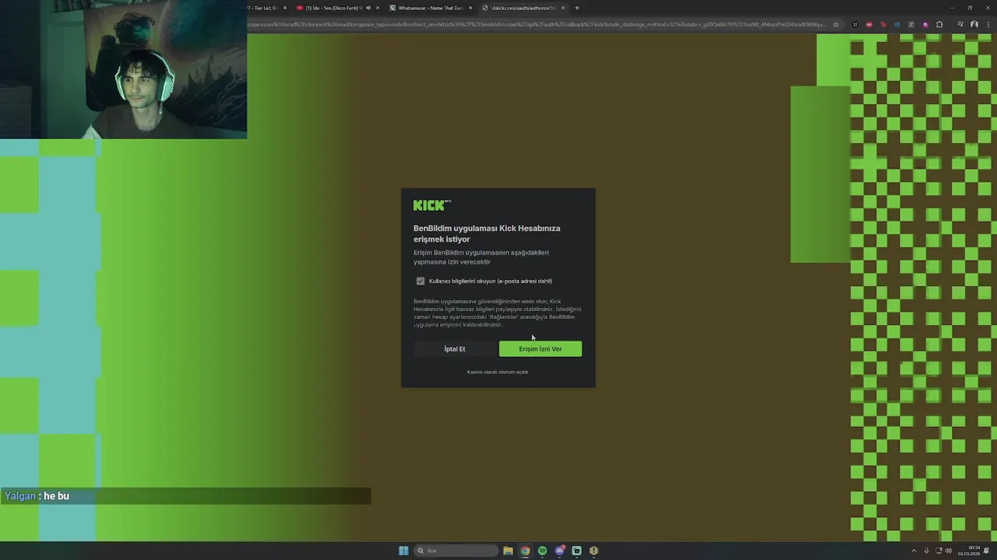The width and height of the screenshot is (997, 560).
Task: Click the Kick logo in the dialog
Action: (x=432, y=205)
